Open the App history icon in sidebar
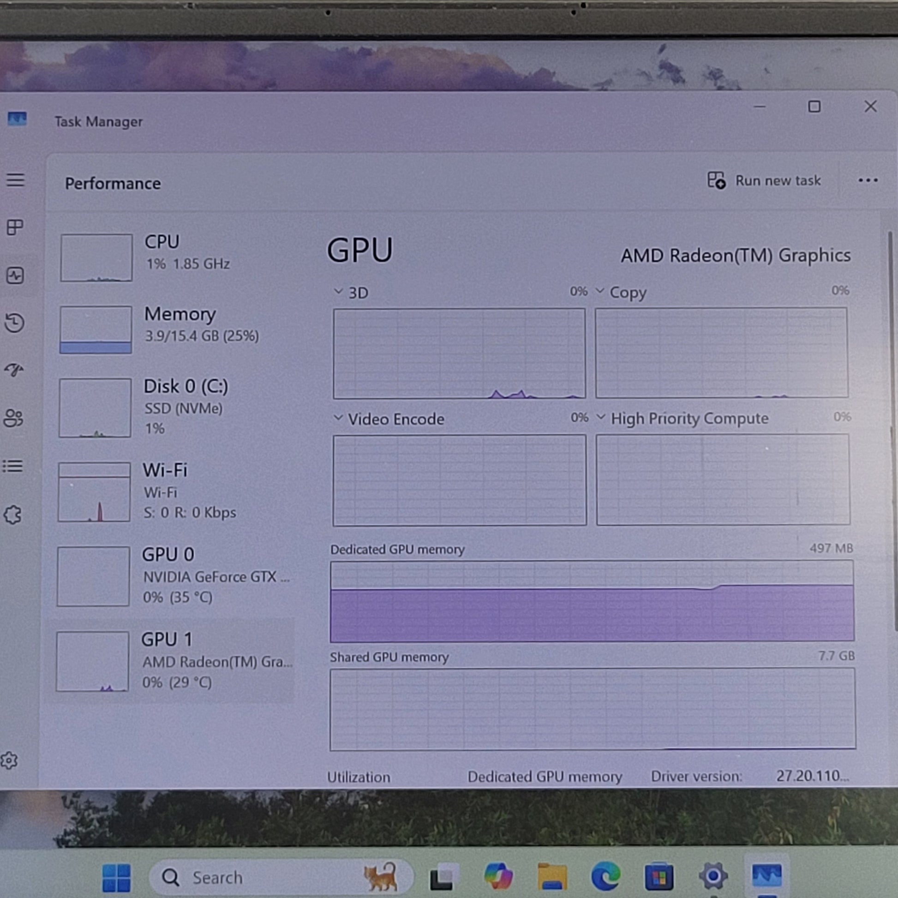898x898 pixels. click(x=14, y=323)
